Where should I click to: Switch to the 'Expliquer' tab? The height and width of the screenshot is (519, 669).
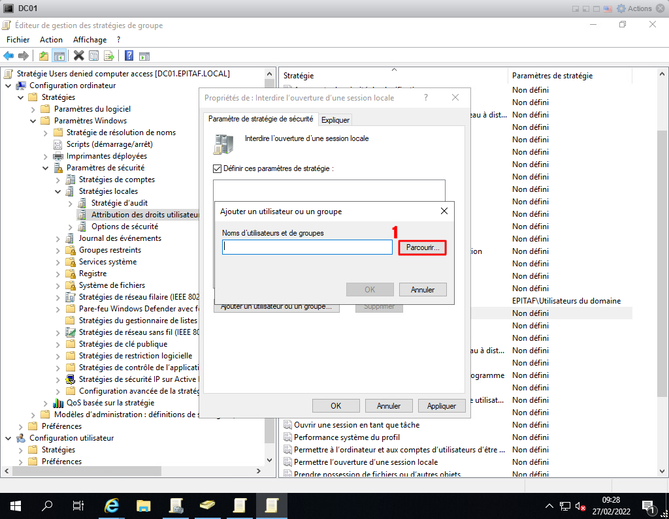[x=335, y=119]
